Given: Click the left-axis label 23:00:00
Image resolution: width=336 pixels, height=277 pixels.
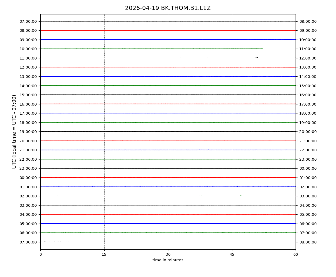Looking at the screenshot, I should pos(28,169).
